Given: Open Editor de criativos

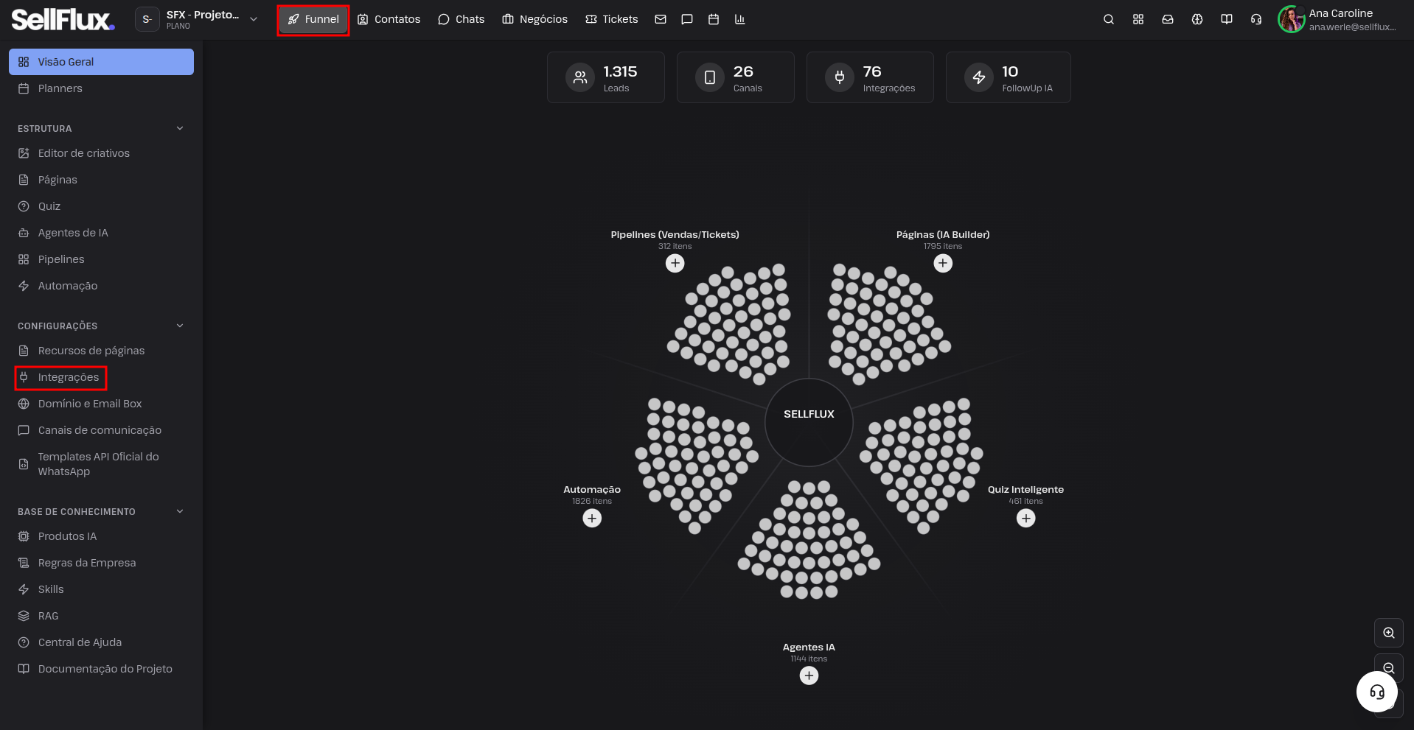Looking at the screenshot, I should coord(102,153).
